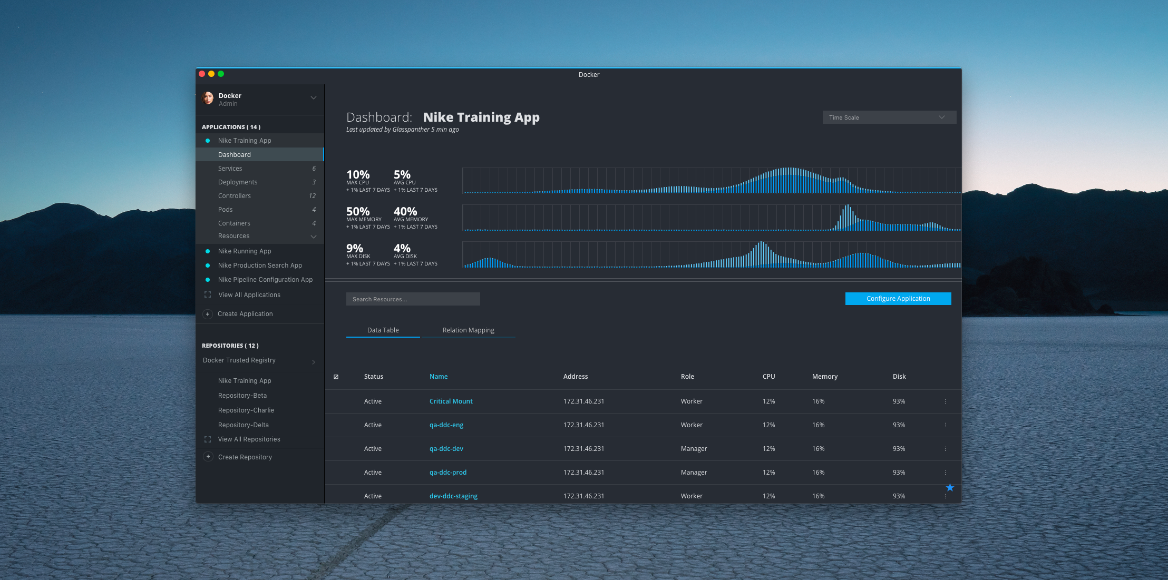Open Services in the sidebar
Screen dimensions: 1168x580
tap(260, 169)
